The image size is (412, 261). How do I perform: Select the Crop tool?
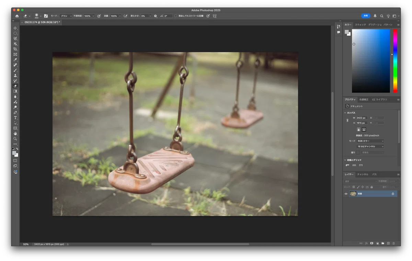point(15,49)
